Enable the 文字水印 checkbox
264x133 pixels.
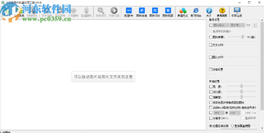pyautogui.click(x=211, y=45)
